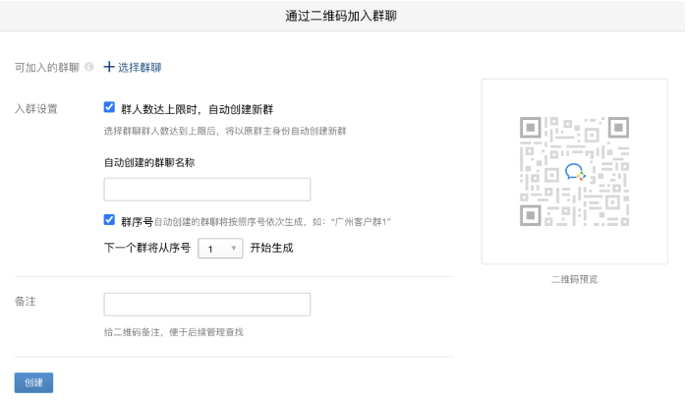Click the QR code's top-left finder square
The image size is (688, 401).
pyautogui.click(x=532, y=128)
